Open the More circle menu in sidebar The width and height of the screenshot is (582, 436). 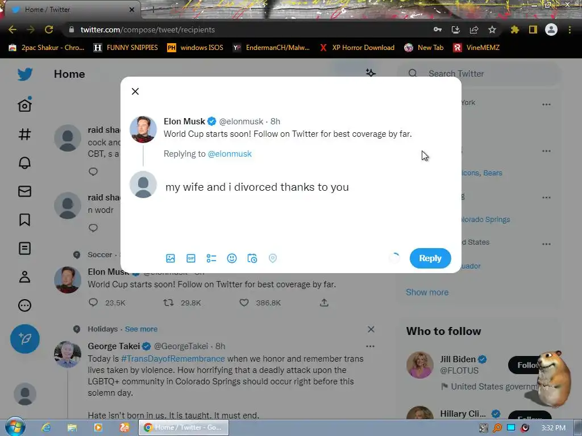[x=25, y=305]
